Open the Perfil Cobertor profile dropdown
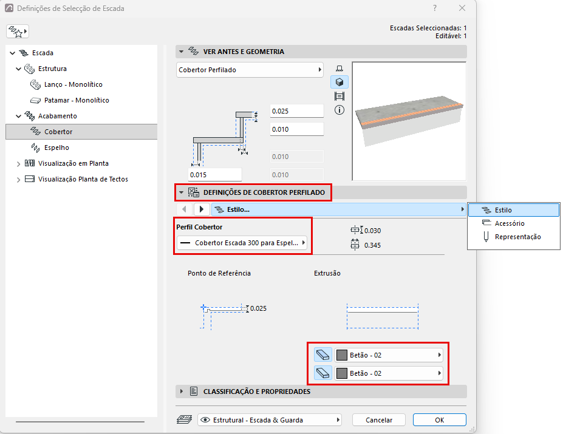 pyautogui.click(x=242, y=243)
